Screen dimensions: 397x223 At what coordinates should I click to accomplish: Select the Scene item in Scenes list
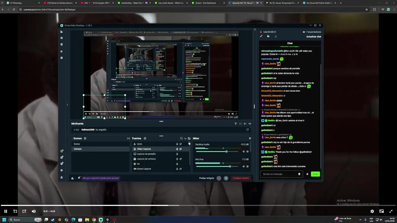click(x=77, y=144)
